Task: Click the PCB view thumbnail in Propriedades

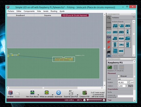Action: pos(122,67)
